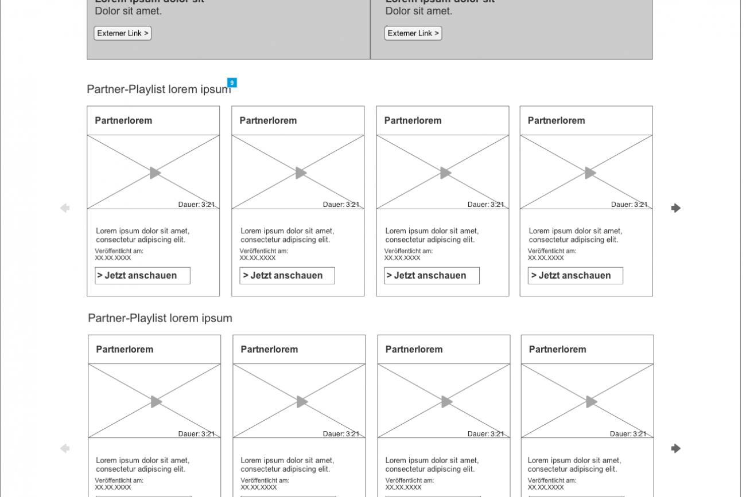Play third video in top playlist row
The width and height of the screenshot is (746, 497).
pyautogui.click(x=445, y=173)
